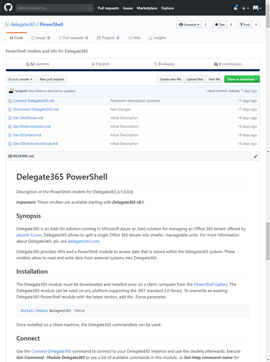Screen dimensions: 270x362
Task: Follow delegate365.com link in Synopsis
Action: (x=84, y=241)
